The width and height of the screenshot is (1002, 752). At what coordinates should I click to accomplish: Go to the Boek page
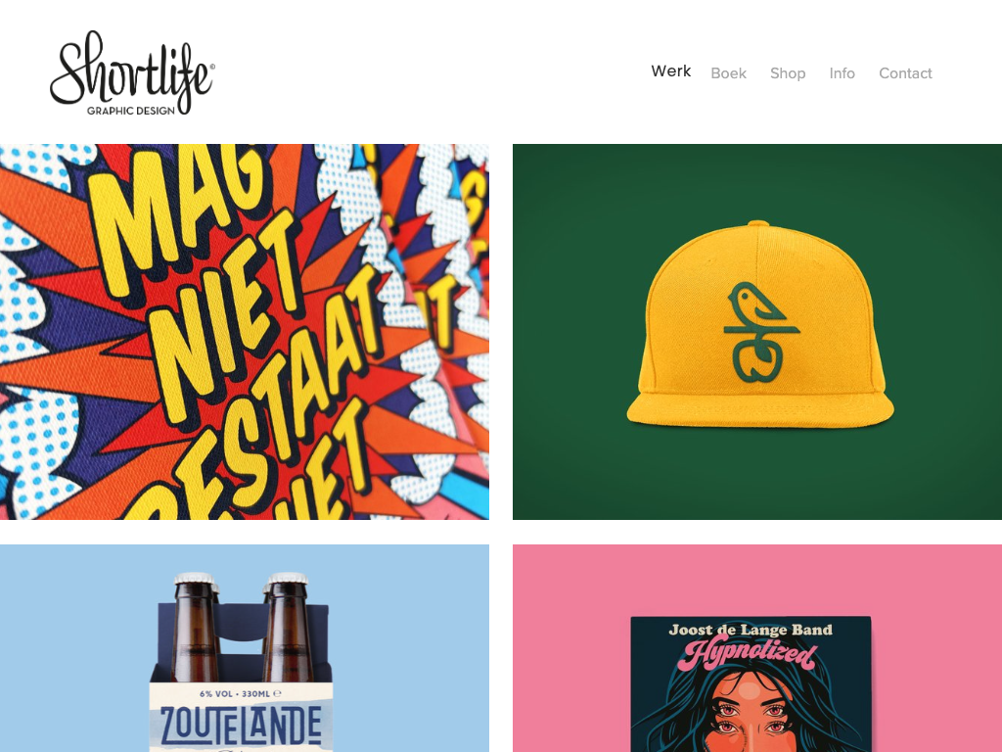pyautogui.click(x=728, y=73)
